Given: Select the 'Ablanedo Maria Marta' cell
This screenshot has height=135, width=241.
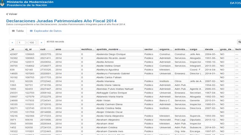Looking at the screenshot, I should (120, 97).
